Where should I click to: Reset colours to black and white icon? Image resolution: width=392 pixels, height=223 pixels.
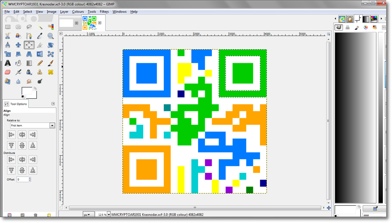coord(23,97)
